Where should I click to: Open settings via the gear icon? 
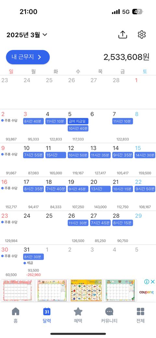click(x=142, y=34)
